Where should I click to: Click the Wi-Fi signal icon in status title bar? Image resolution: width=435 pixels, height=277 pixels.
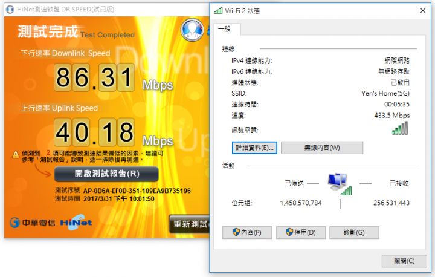coord(218,11)
